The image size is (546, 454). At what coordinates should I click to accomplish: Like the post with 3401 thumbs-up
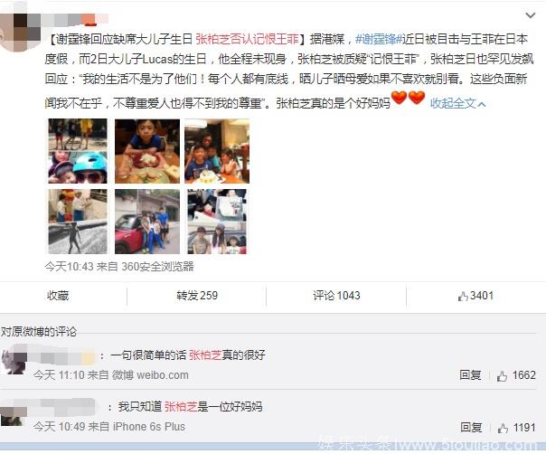coord(475,296)
